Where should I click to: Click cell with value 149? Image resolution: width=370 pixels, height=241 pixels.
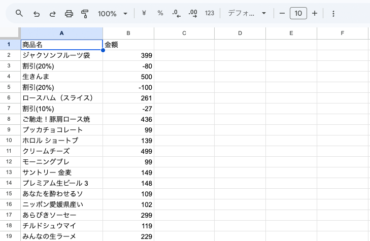pos(128,173)
